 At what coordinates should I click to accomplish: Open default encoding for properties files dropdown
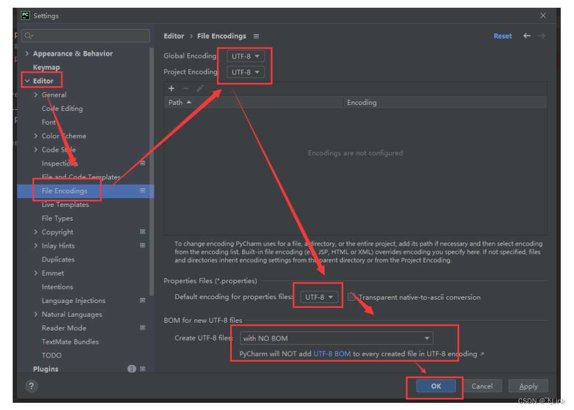pyautogui.click(x=319, y=297)
